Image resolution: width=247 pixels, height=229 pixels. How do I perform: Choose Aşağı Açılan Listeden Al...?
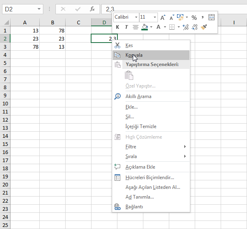(x=151, y=187)
